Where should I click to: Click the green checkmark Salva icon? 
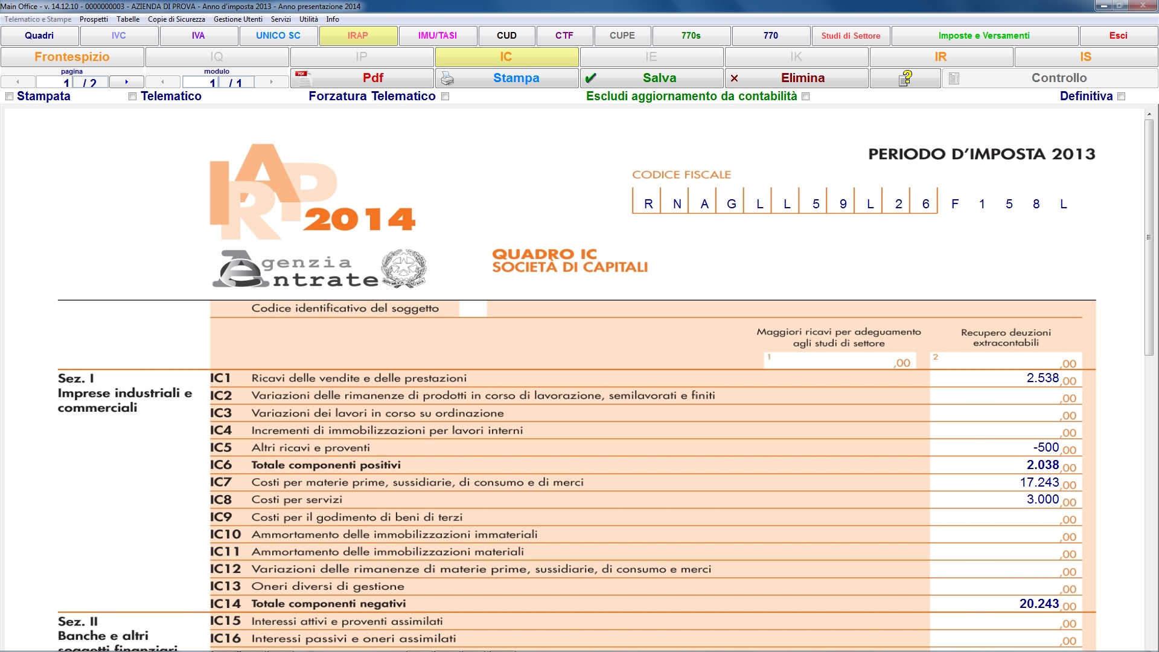[591, 78]
